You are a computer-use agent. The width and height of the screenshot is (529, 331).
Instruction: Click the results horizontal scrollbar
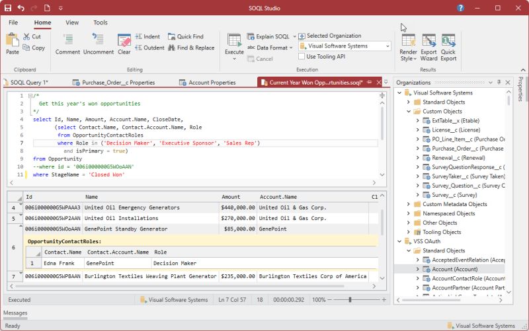(x=180, y=286)
